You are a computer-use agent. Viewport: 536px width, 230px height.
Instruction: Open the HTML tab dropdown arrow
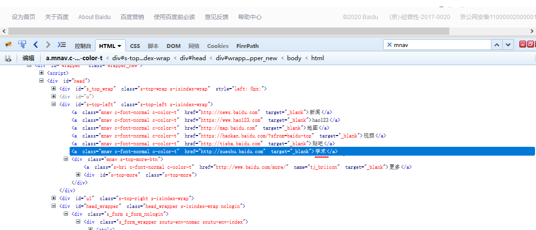tap(119, 46)
